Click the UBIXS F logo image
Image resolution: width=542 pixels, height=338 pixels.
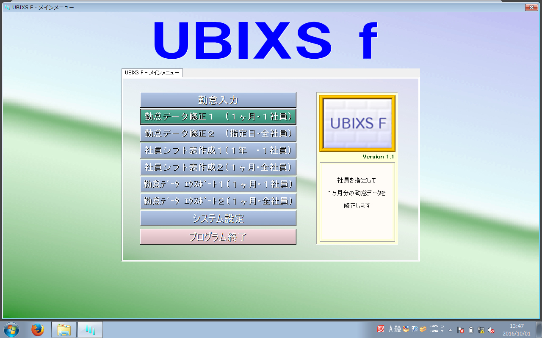(357, 123)
